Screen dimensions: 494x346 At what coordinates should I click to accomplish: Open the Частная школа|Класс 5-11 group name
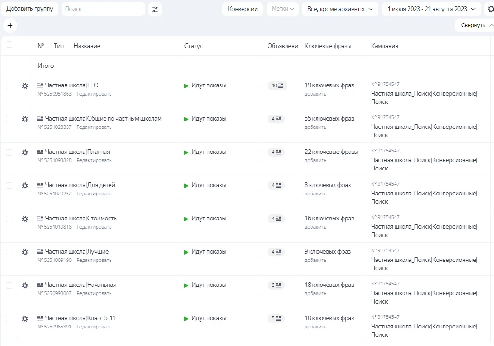(80, 318)
